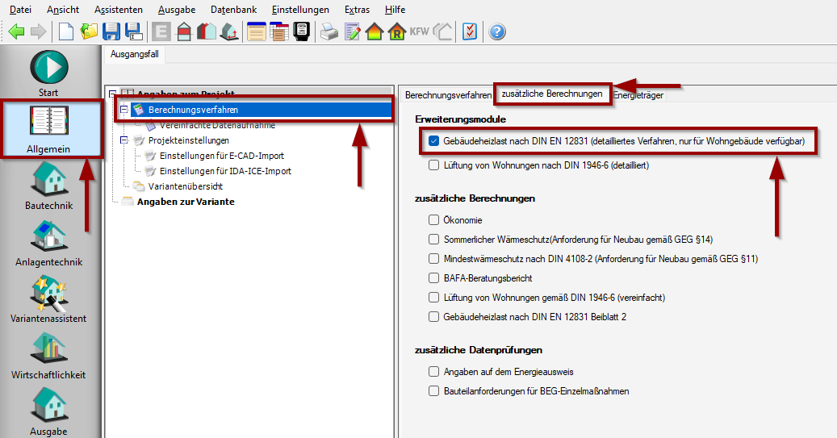
Task: Collapse the Berechnungsverfahren tree node
Action: pyautogui.click(x=124, y=110)
